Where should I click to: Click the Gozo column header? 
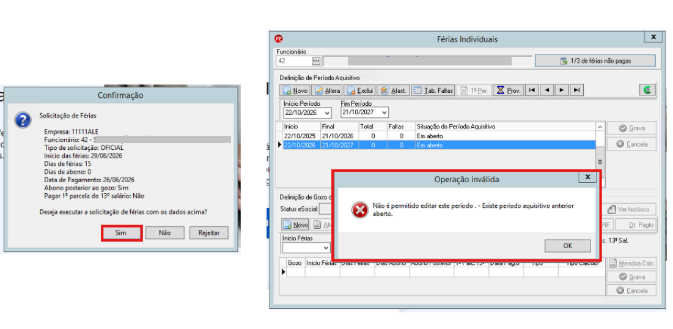tap(295, 263)
